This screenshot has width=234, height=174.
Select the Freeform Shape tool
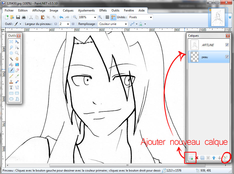[x=17, y=99]
